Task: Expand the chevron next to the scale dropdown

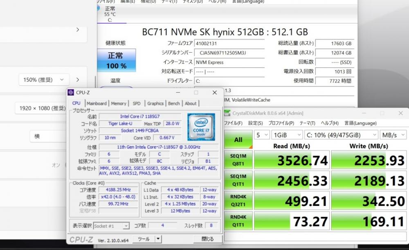Action: point(77,80)
